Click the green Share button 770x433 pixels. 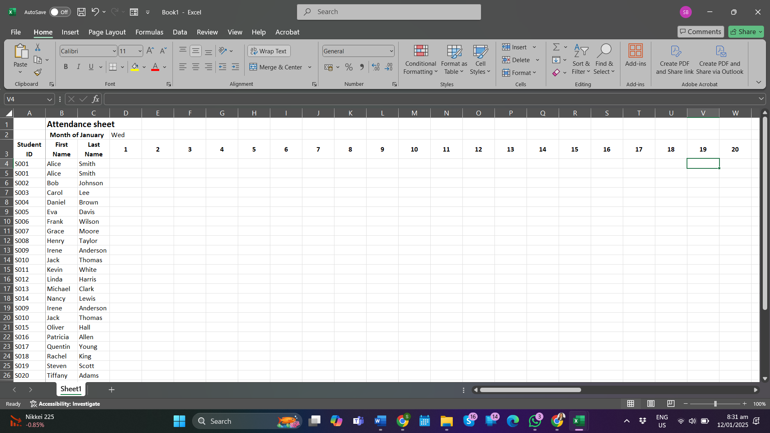(x=745, y=32)
